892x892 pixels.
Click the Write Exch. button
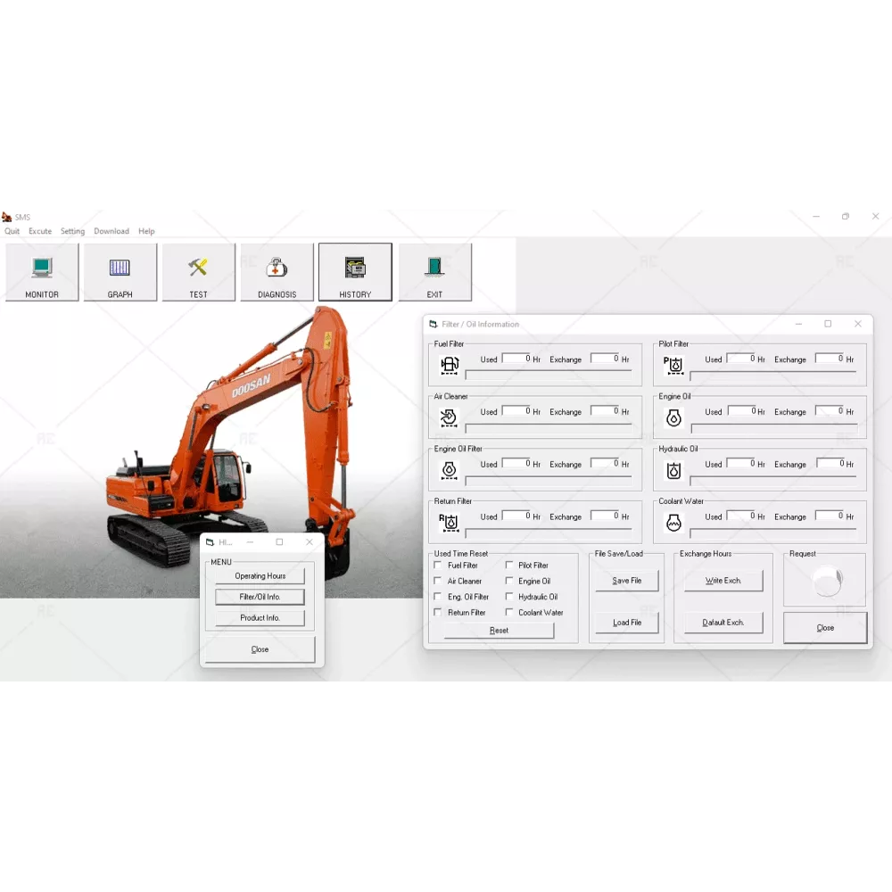pos(723,581)
